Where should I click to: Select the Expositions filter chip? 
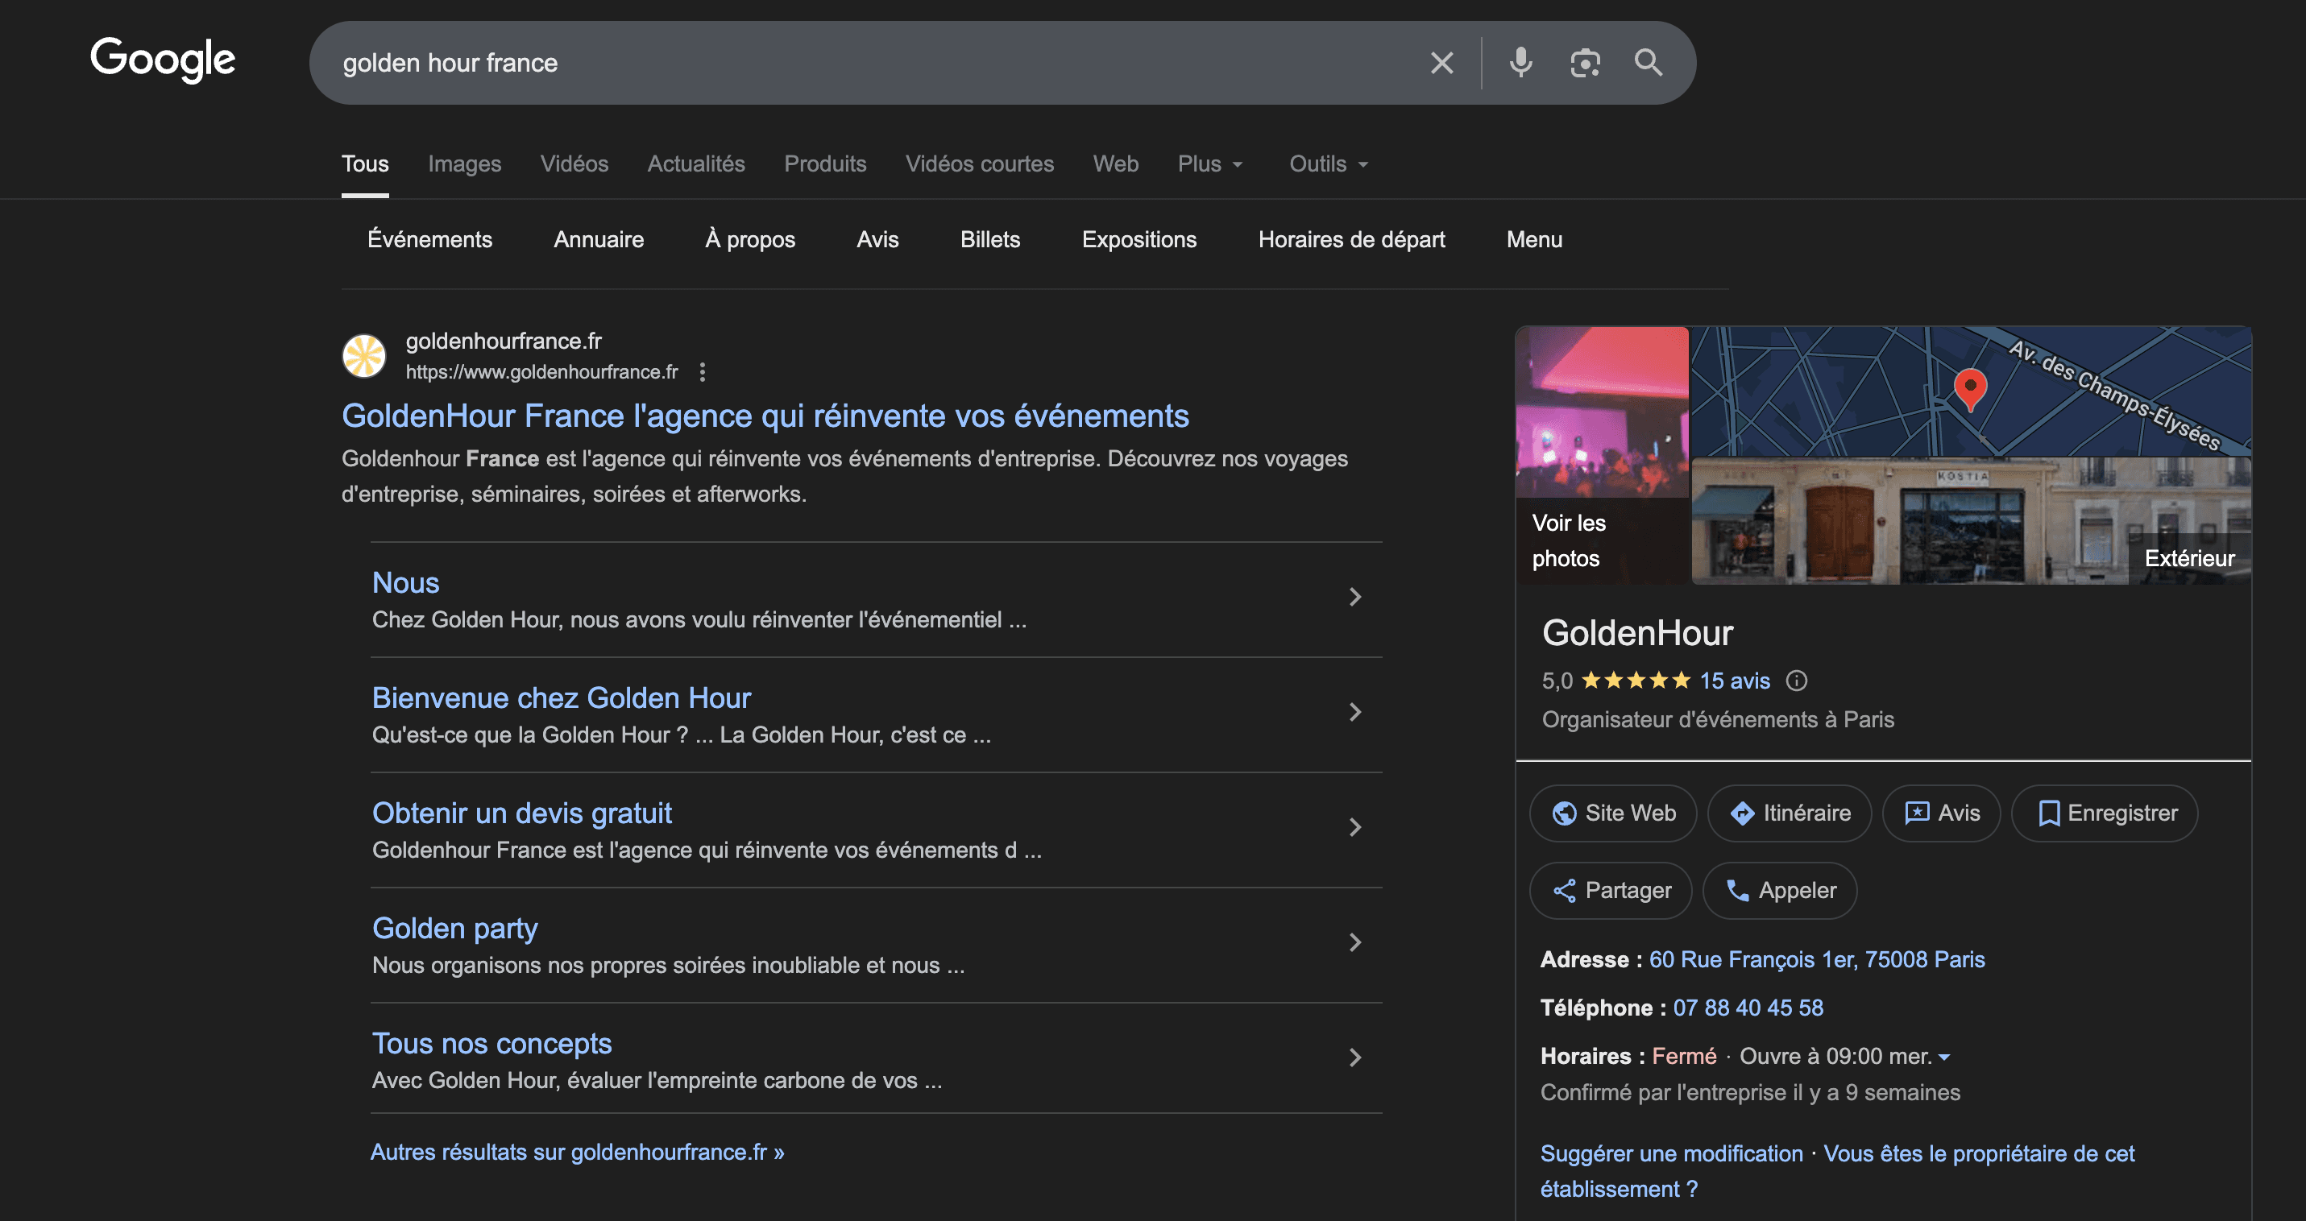click(1138, 240)
